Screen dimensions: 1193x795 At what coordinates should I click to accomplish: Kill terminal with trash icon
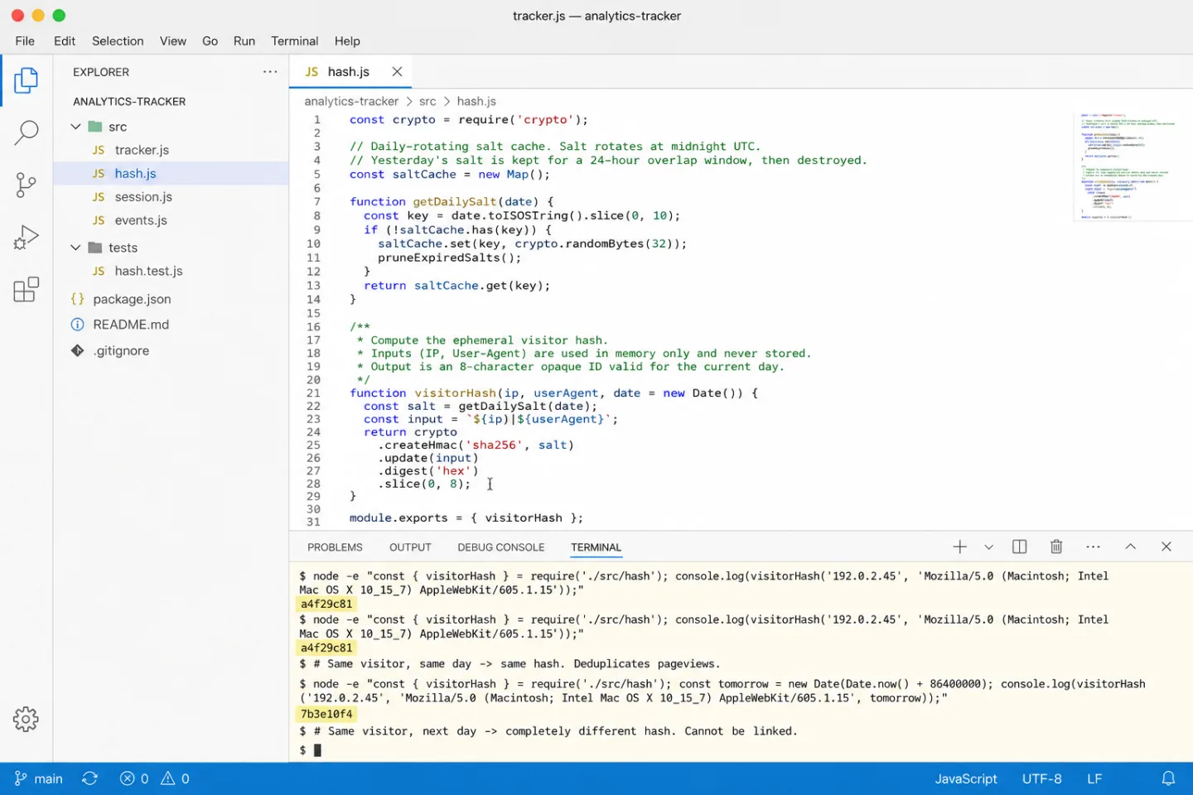[1056, 547]
